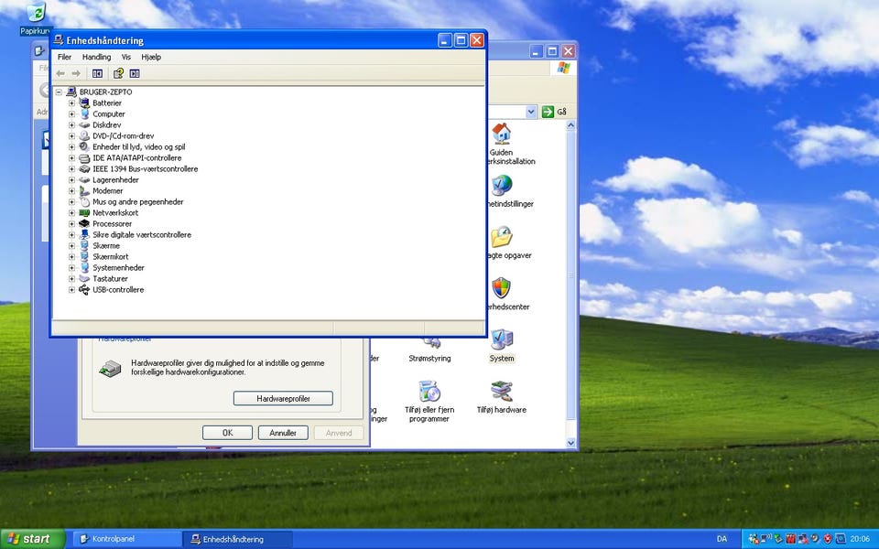Click the yellow question mark toolbar icon

tap(117, 73)
